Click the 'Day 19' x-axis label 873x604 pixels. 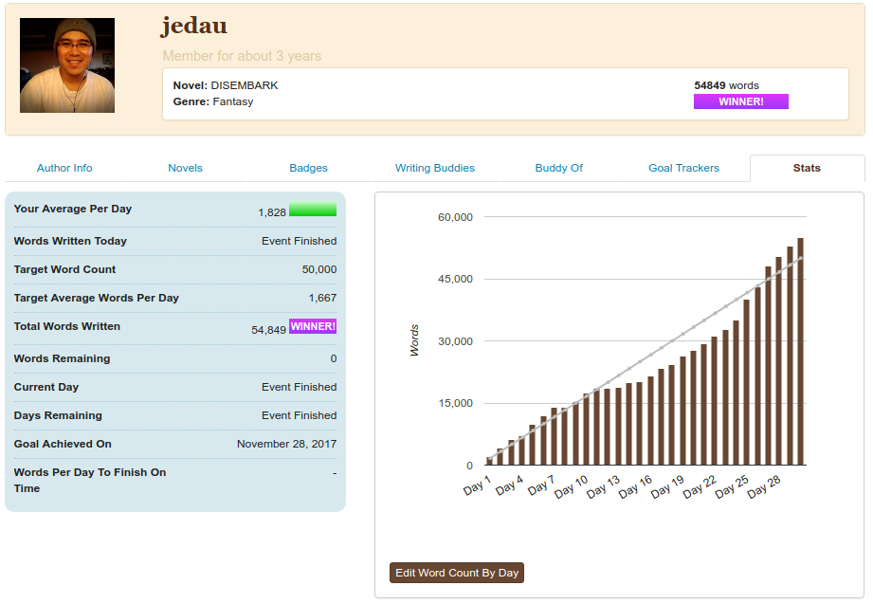667,487
